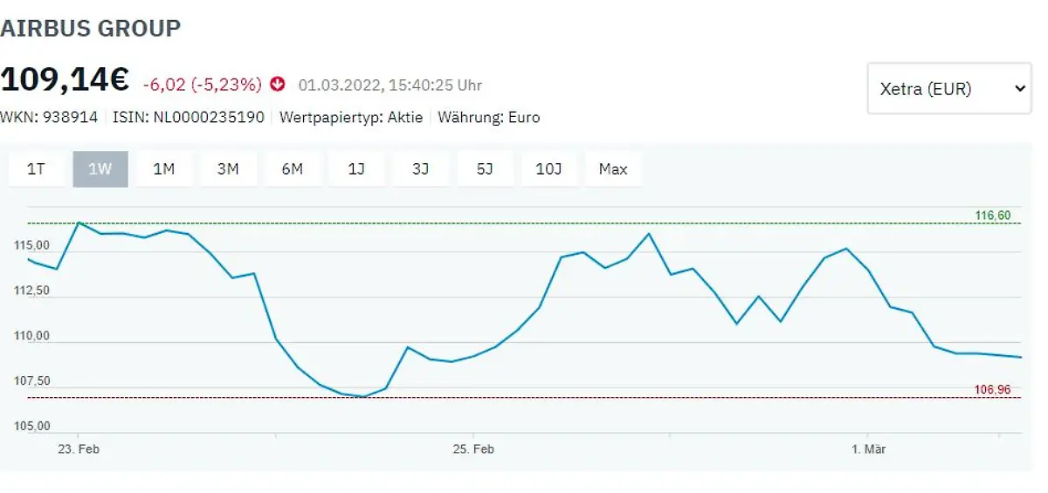This screenshot has width=1048, height=493.
Task: Click the 109,14€ current price
Action: [65, 80]
